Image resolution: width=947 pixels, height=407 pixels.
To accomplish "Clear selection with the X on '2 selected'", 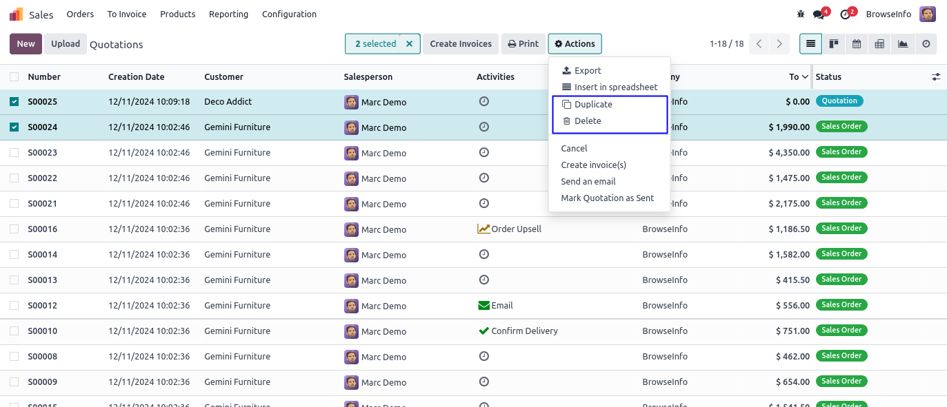I will [409, 44].
